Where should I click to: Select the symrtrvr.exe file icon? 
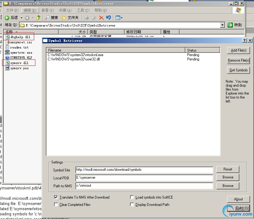point(7,52)
